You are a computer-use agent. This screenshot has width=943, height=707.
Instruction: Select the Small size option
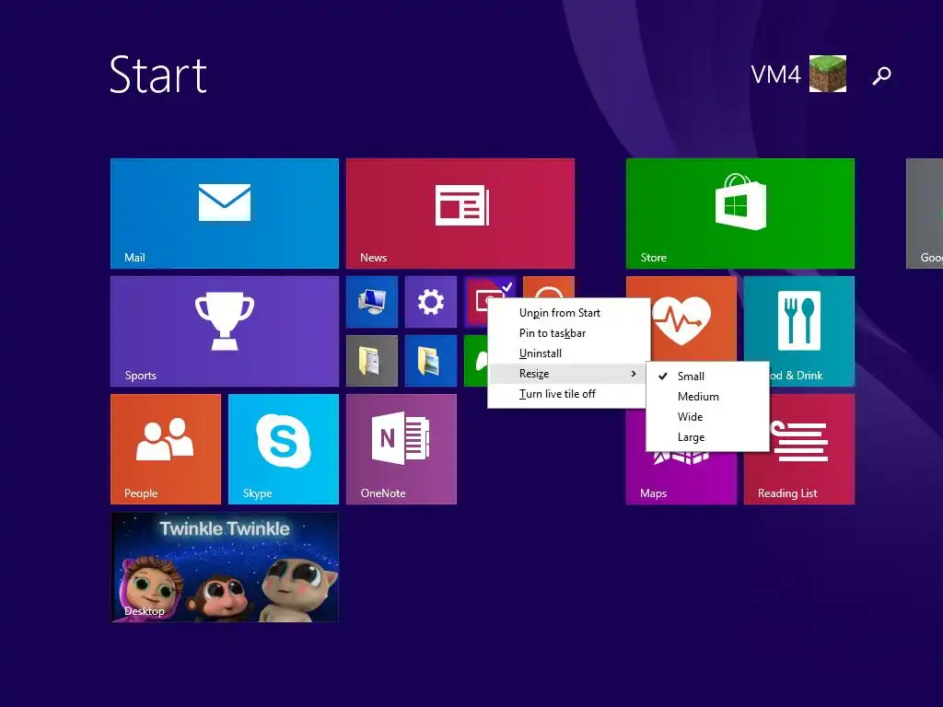click(x=707, y=377)
